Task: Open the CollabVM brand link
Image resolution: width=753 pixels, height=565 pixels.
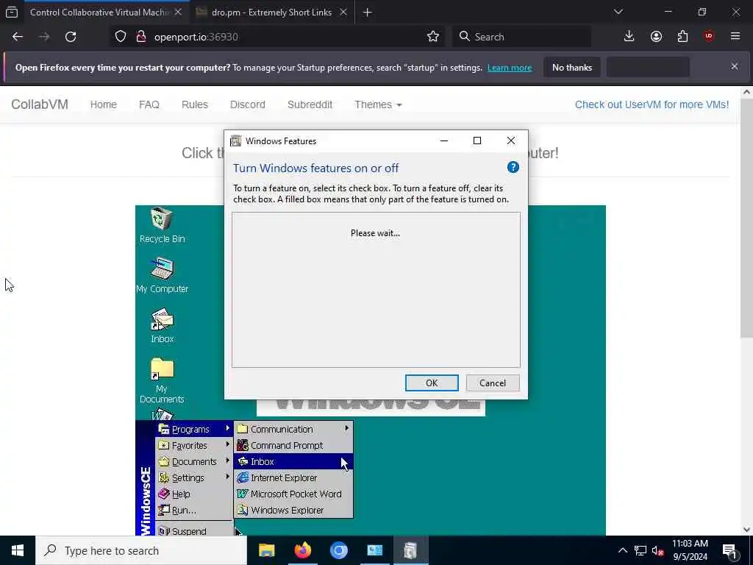Action: (x=40, y=104)
